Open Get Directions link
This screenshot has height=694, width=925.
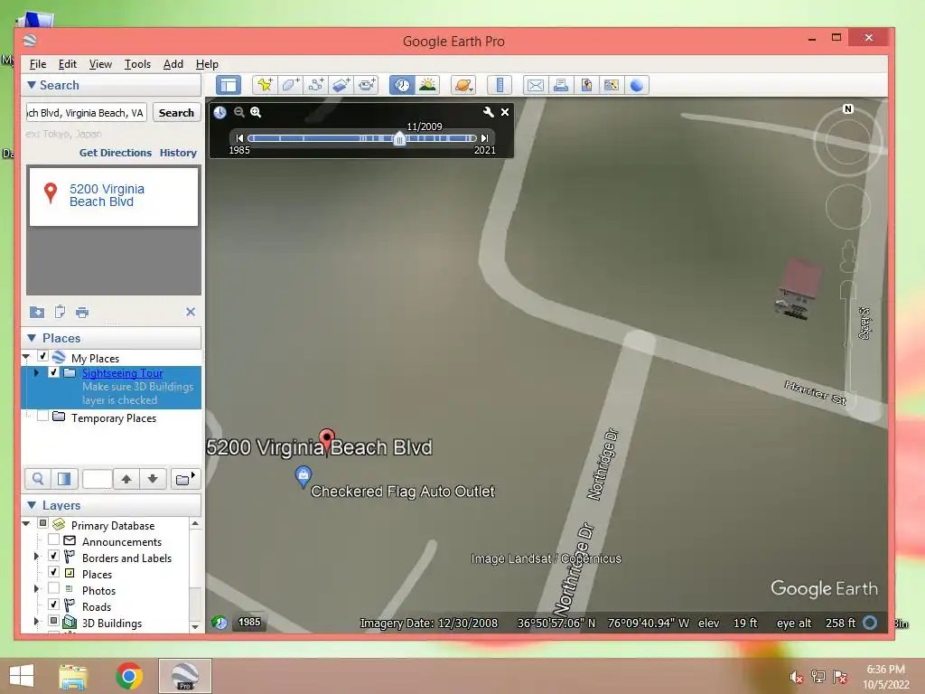point(116,153)
